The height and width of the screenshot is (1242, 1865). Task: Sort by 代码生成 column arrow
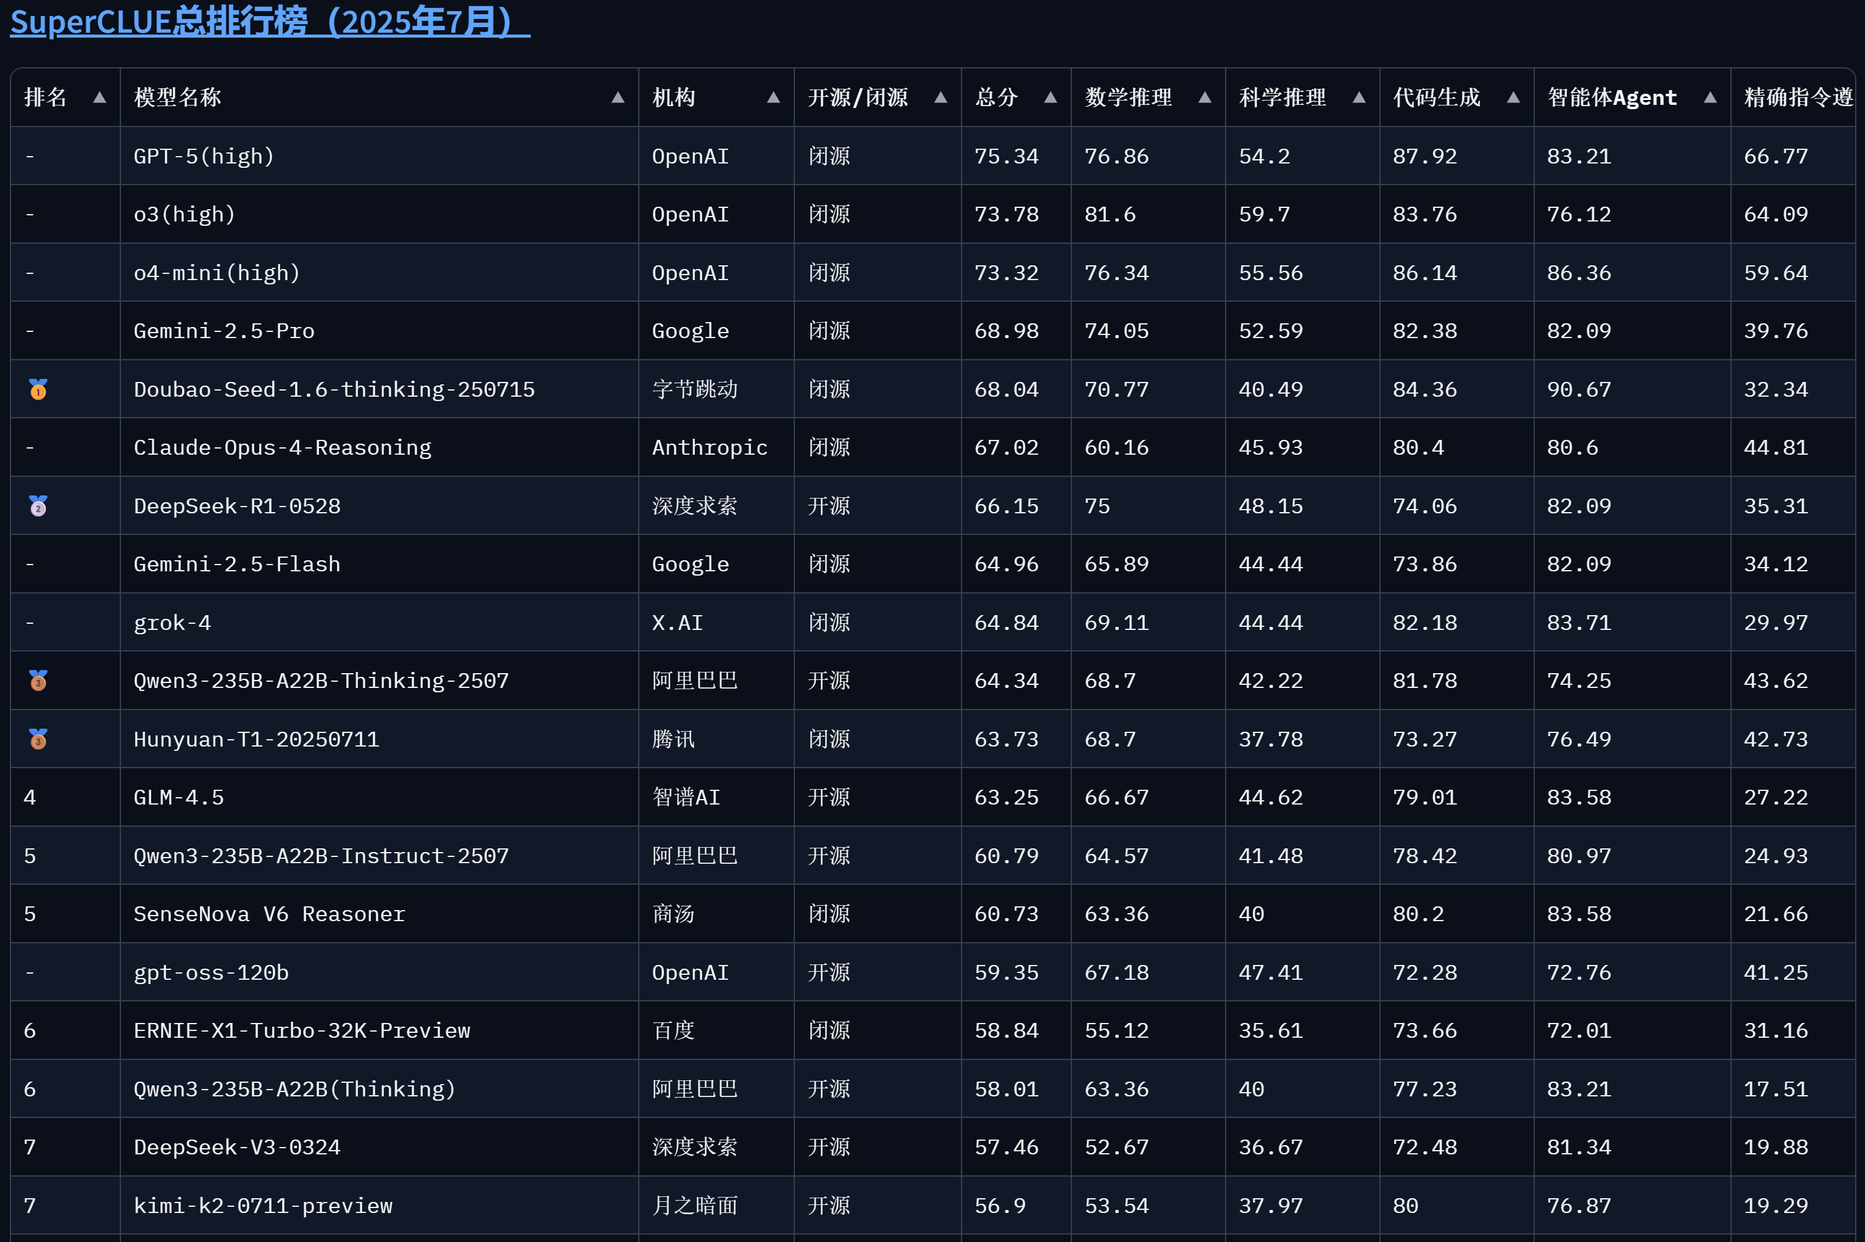pyautogui.click(x=1513, y=97)
